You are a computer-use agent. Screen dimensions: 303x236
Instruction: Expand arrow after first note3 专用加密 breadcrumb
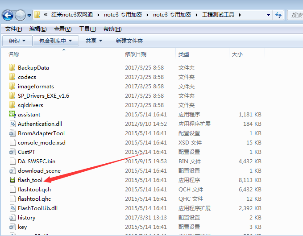[x=148, y=15]
